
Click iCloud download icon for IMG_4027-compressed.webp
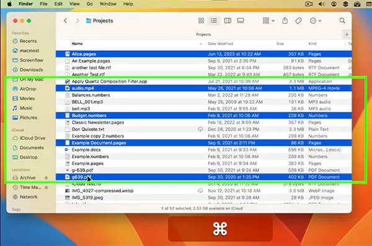[x=200, y=190]
